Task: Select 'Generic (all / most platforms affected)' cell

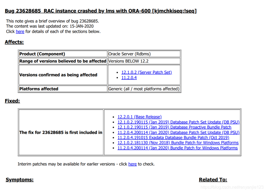Action: coord(144,89)
